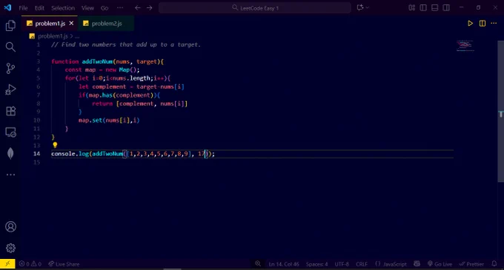Viewport: 504px width, 270px height.
Task: Go back with the left arrow
Action: click(x=138, y=7)
